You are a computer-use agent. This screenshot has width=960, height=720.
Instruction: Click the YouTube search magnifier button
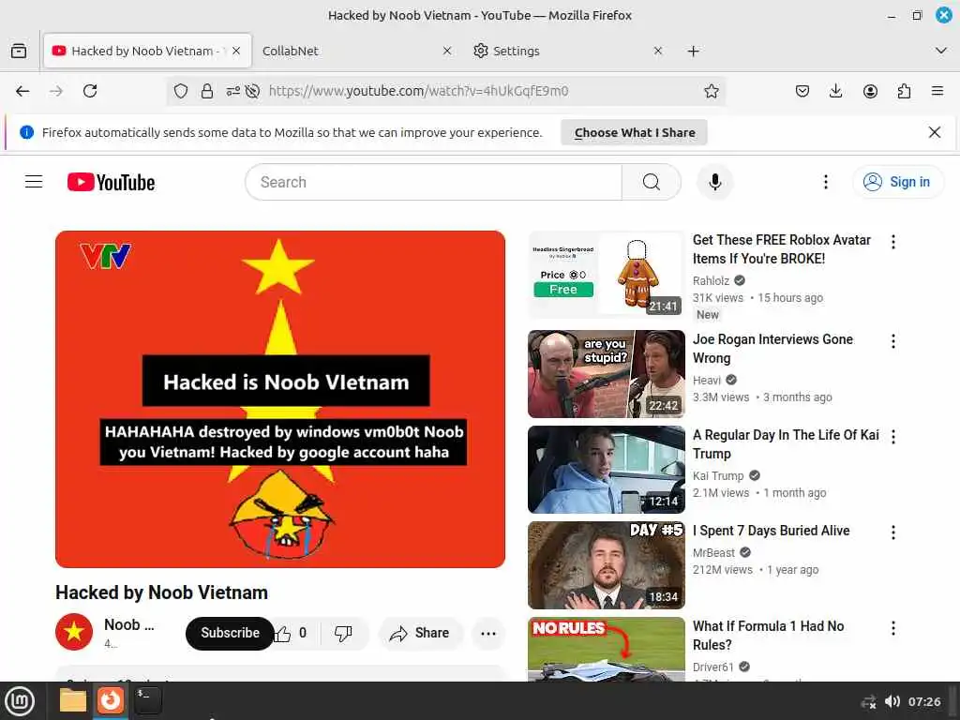652,182
